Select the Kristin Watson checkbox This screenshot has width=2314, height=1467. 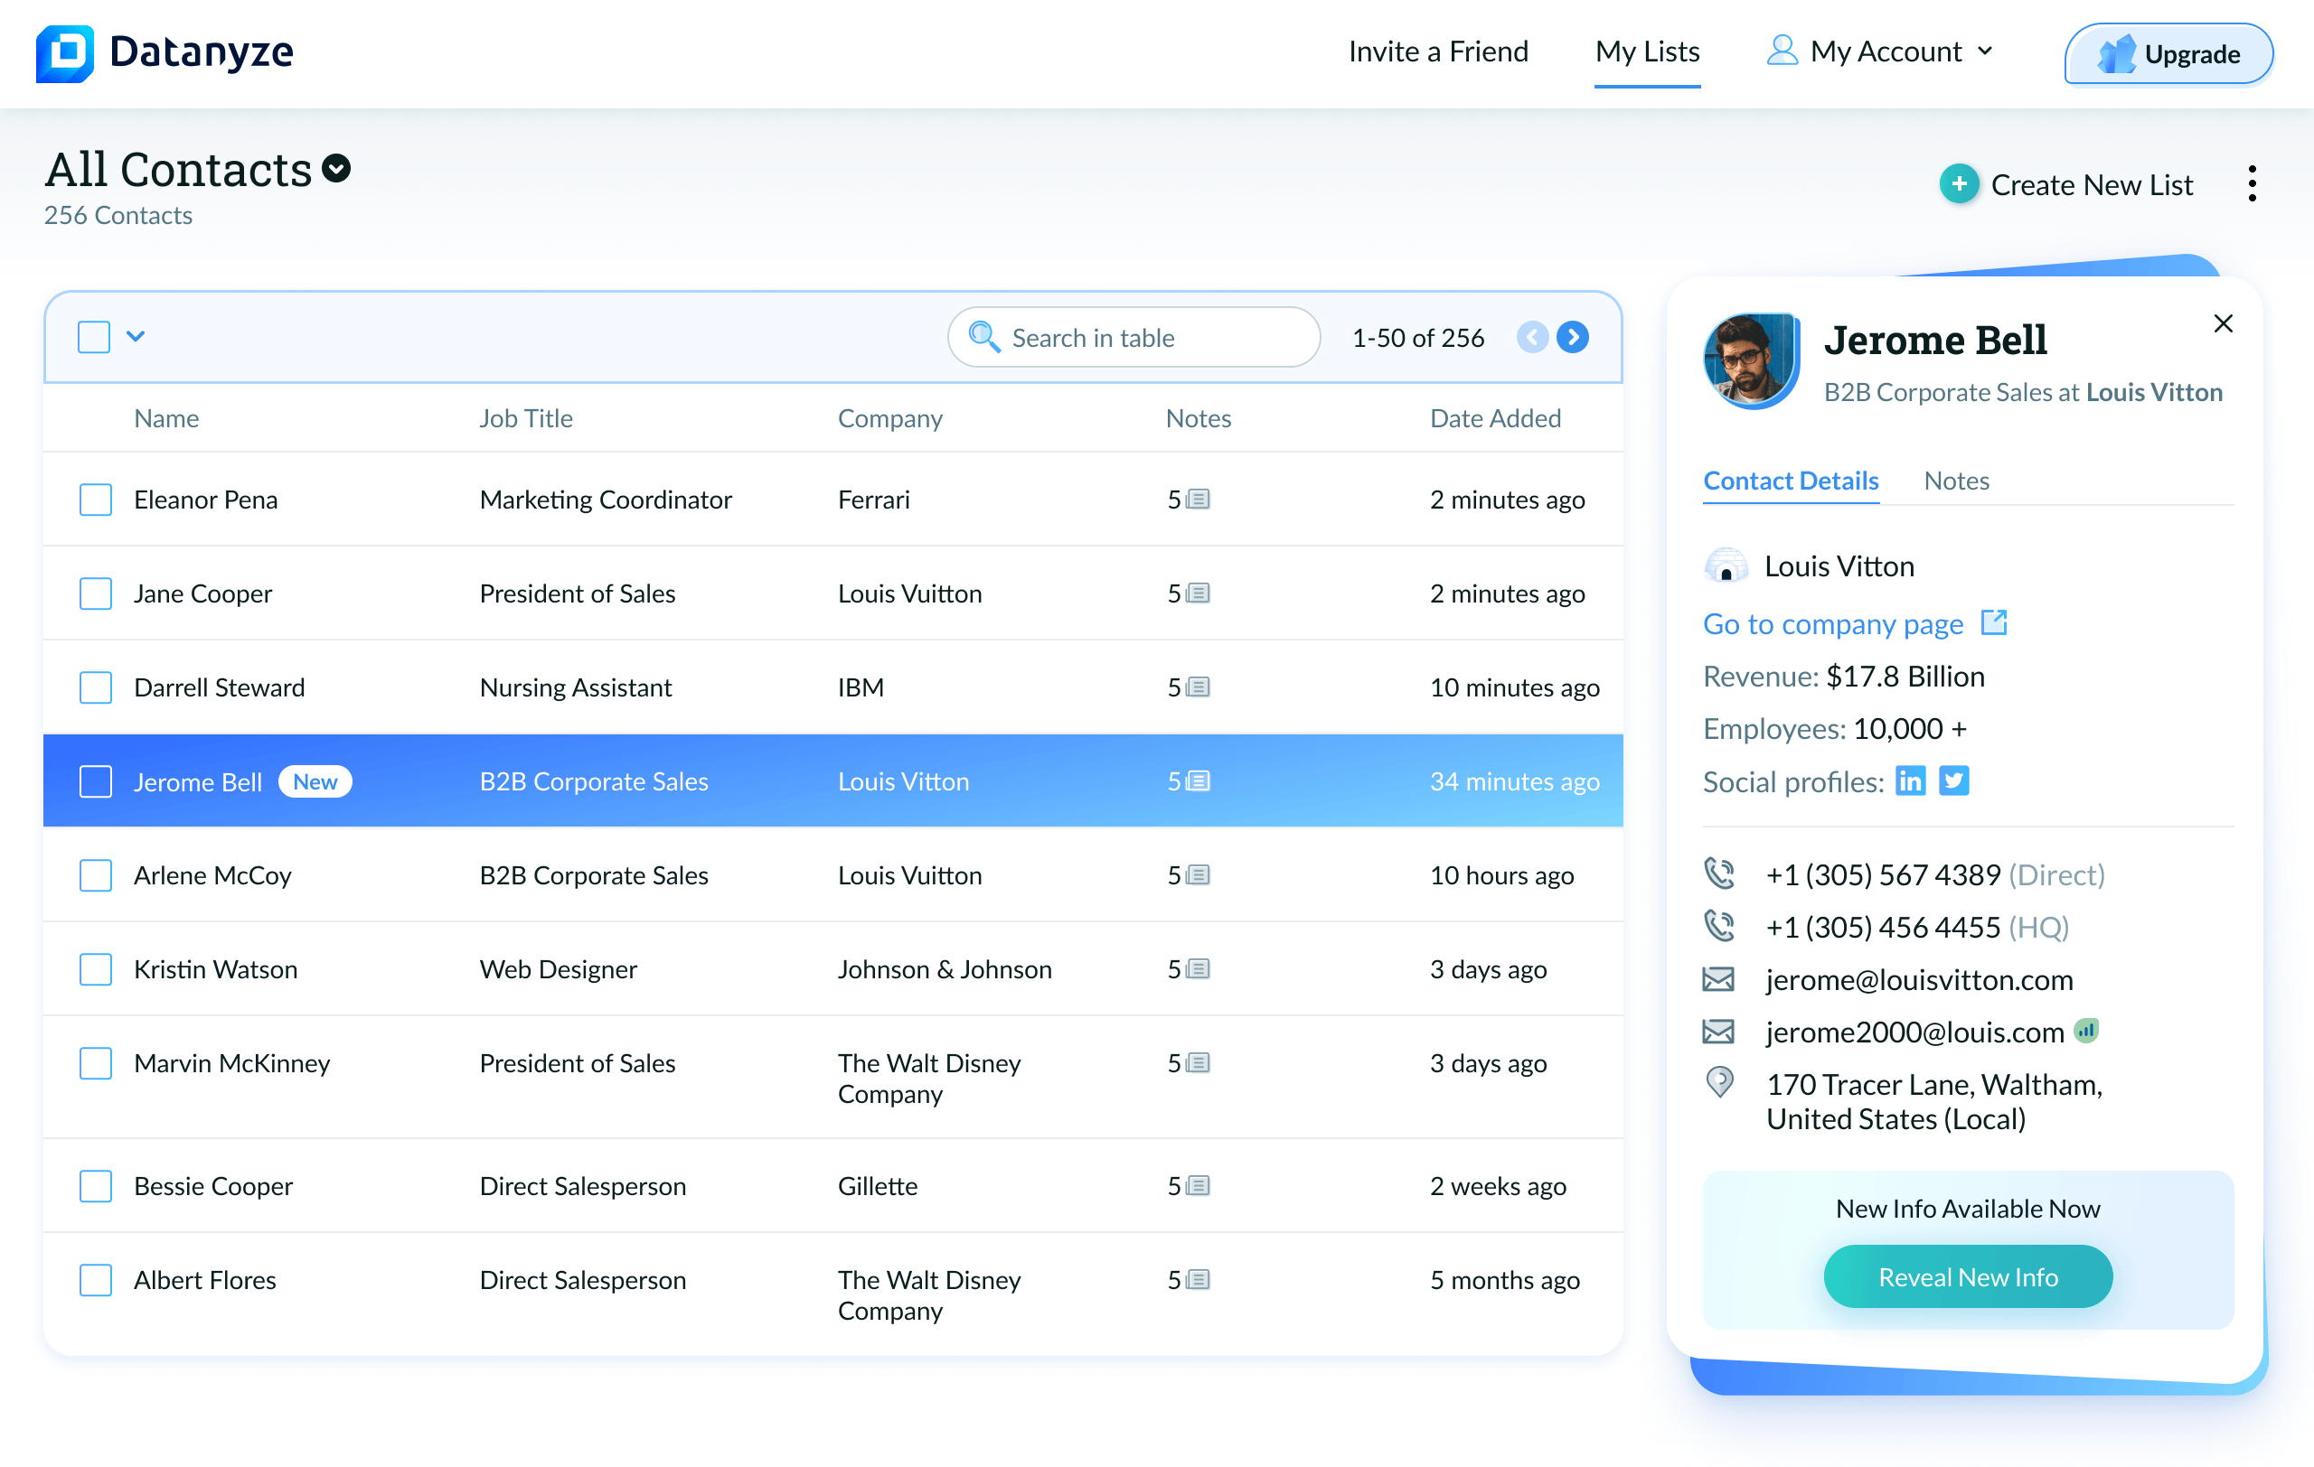[x=95, y=969]
